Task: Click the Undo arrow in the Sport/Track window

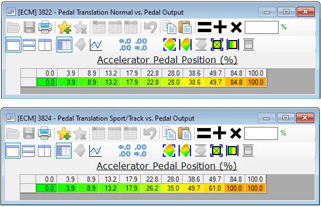Action: [x=150, y=133]
